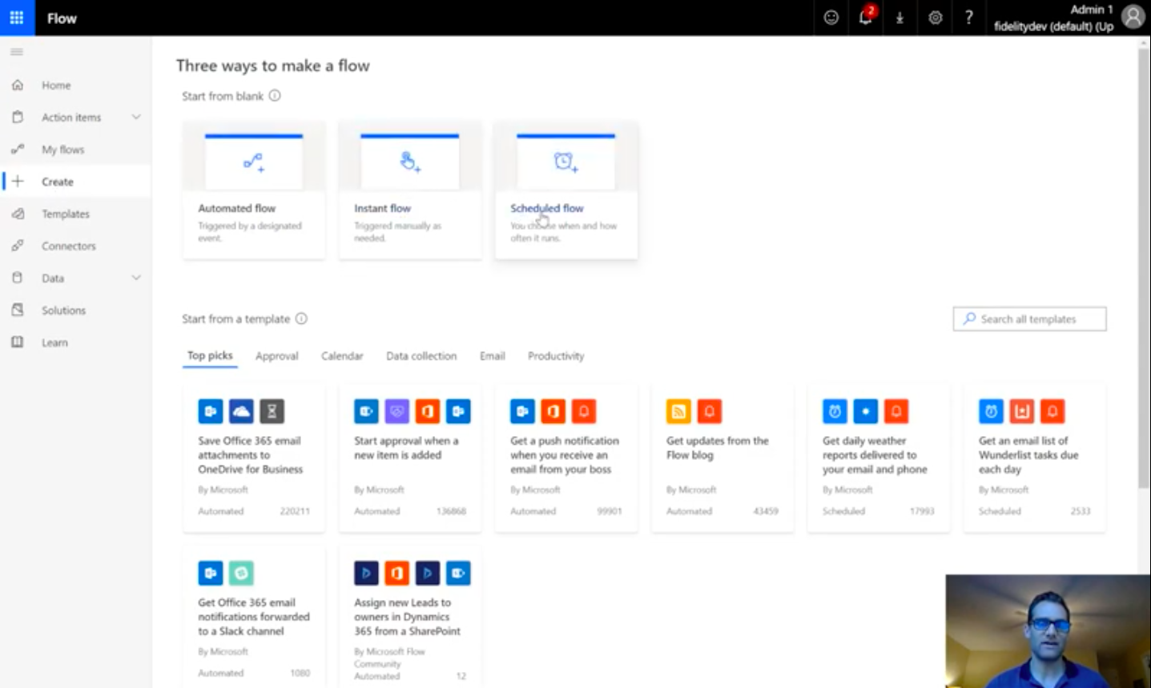Click info icon next to Start from blank
Screen dimensions: 1151x688
click(x=275, y=96)
